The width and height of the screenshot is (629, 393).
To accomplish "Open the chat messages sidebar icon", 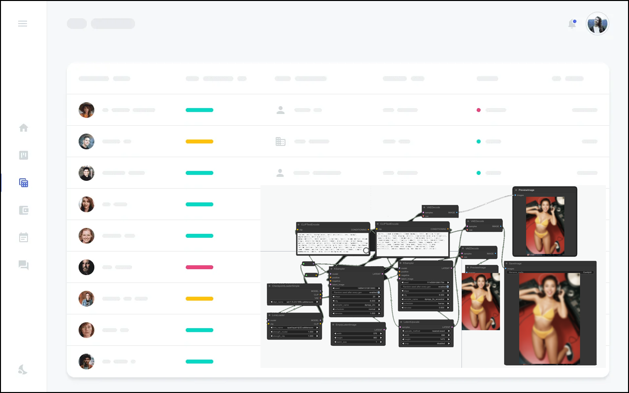I will 23,265.
